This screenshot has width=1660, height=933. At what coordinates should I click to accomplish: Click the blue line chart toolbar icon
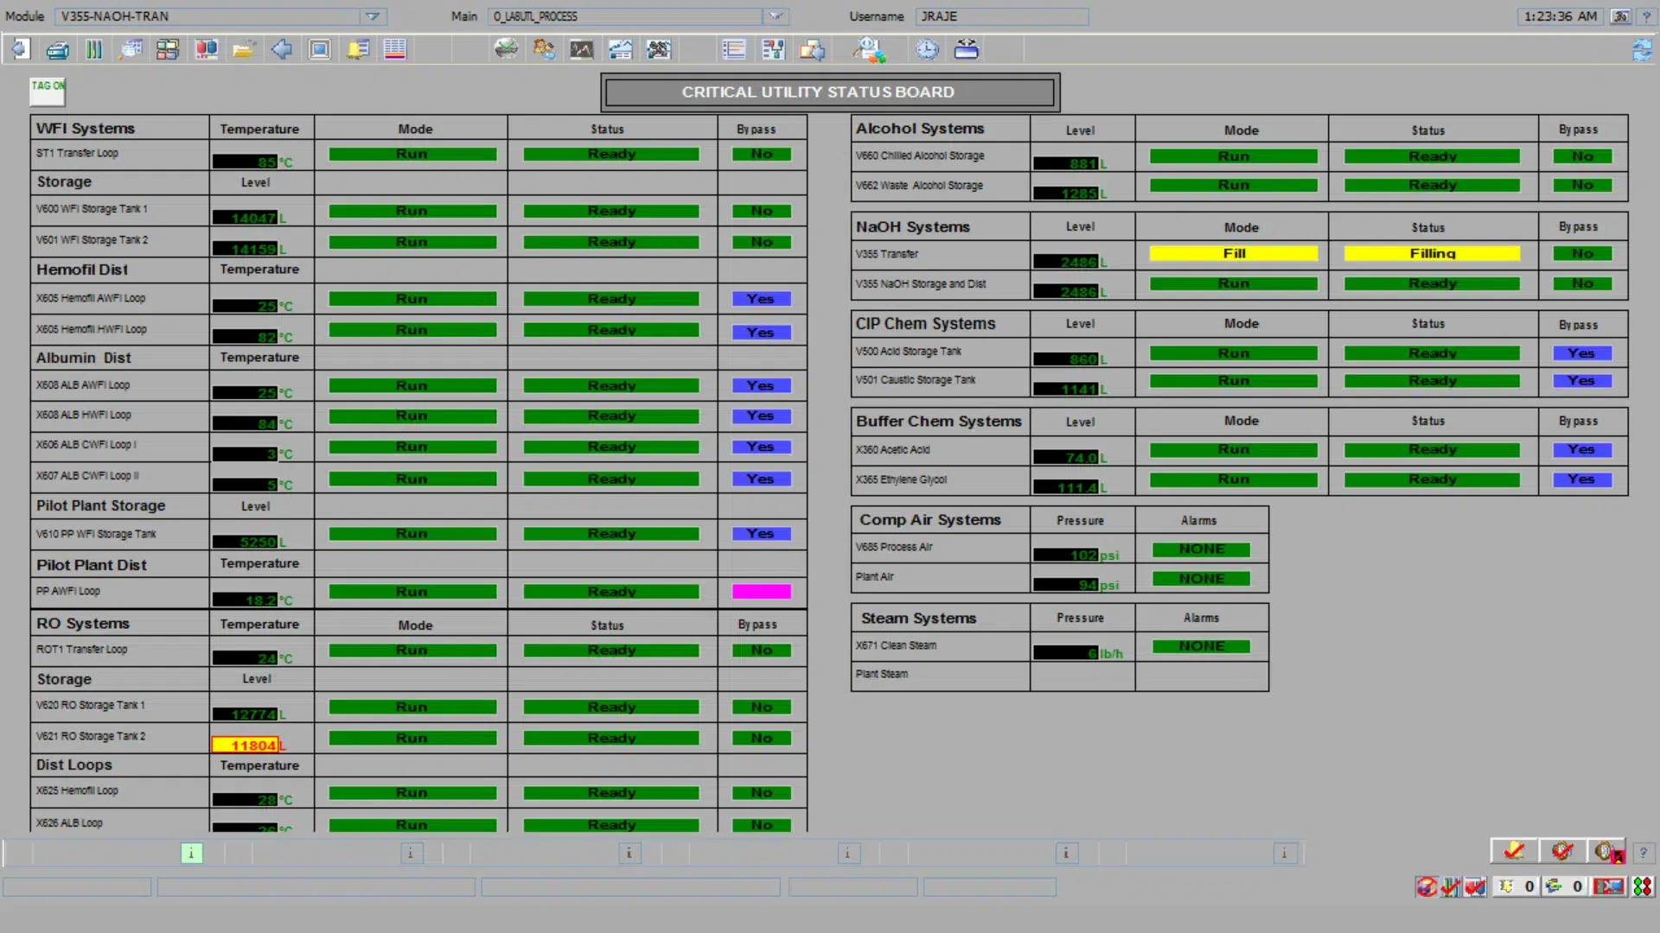[620, 49]
